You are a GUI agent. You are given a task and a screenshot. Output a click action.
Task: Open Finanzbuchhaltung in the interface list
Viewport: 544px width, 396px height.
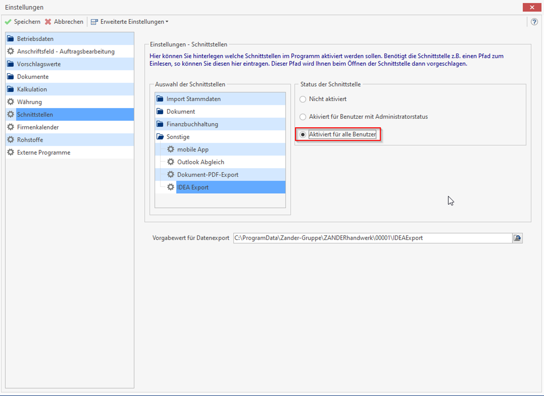tap(192, 124)
